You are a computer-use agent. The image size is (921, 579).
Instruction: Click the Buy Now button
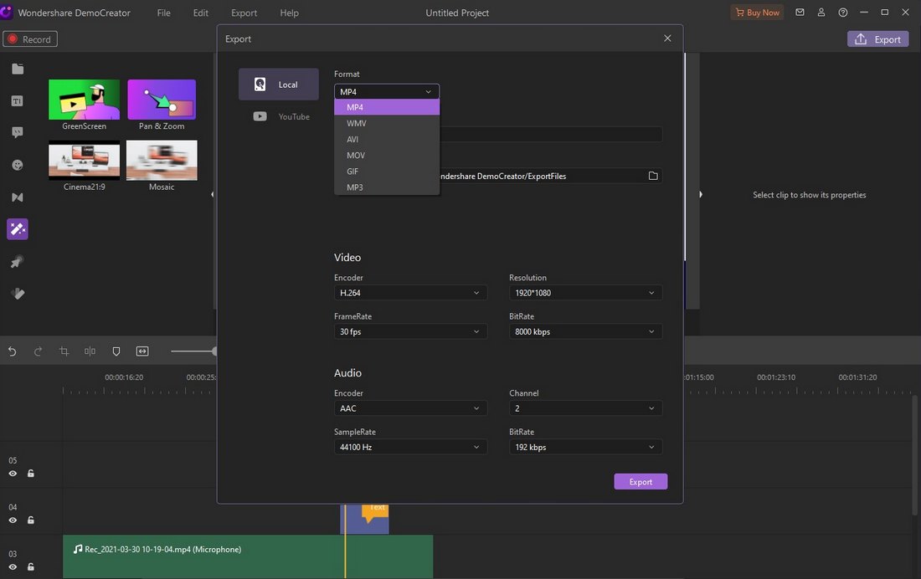[757, 13]
